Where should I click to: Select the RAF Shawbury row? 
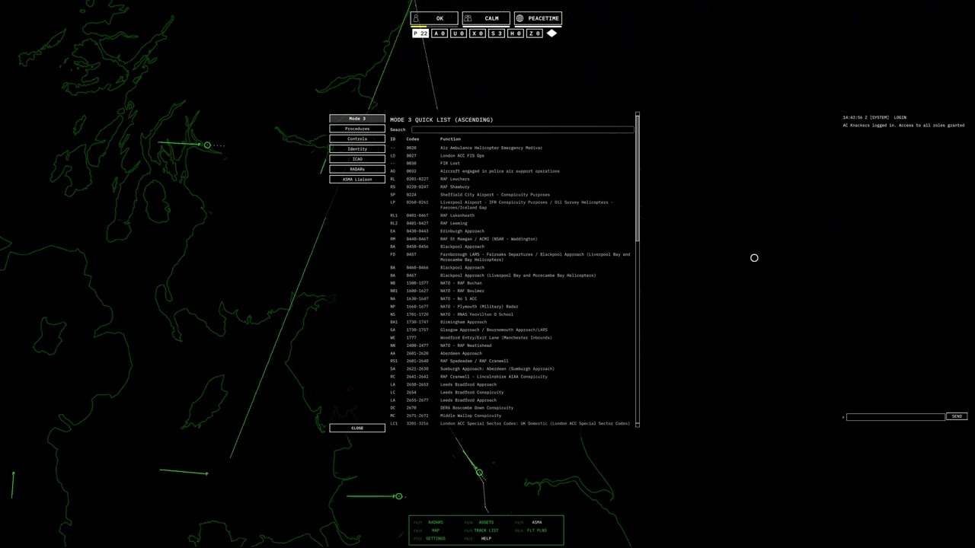(x=511, y=186)
